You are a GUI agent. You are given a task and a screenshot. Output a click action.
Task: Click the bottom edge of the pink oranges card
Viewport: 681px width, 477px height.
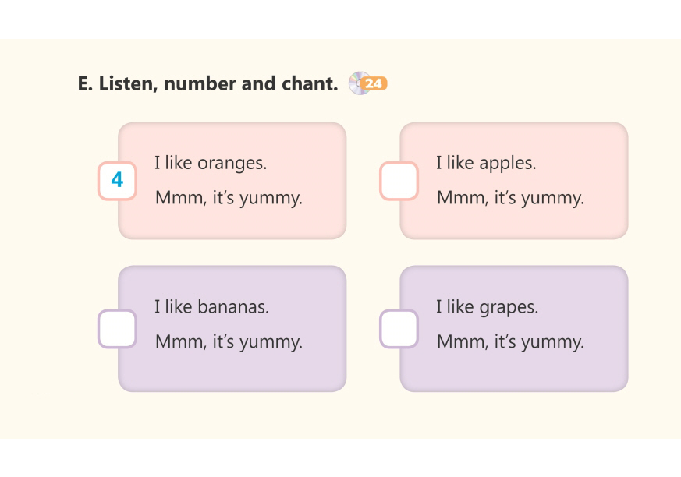tap(232, 236)
